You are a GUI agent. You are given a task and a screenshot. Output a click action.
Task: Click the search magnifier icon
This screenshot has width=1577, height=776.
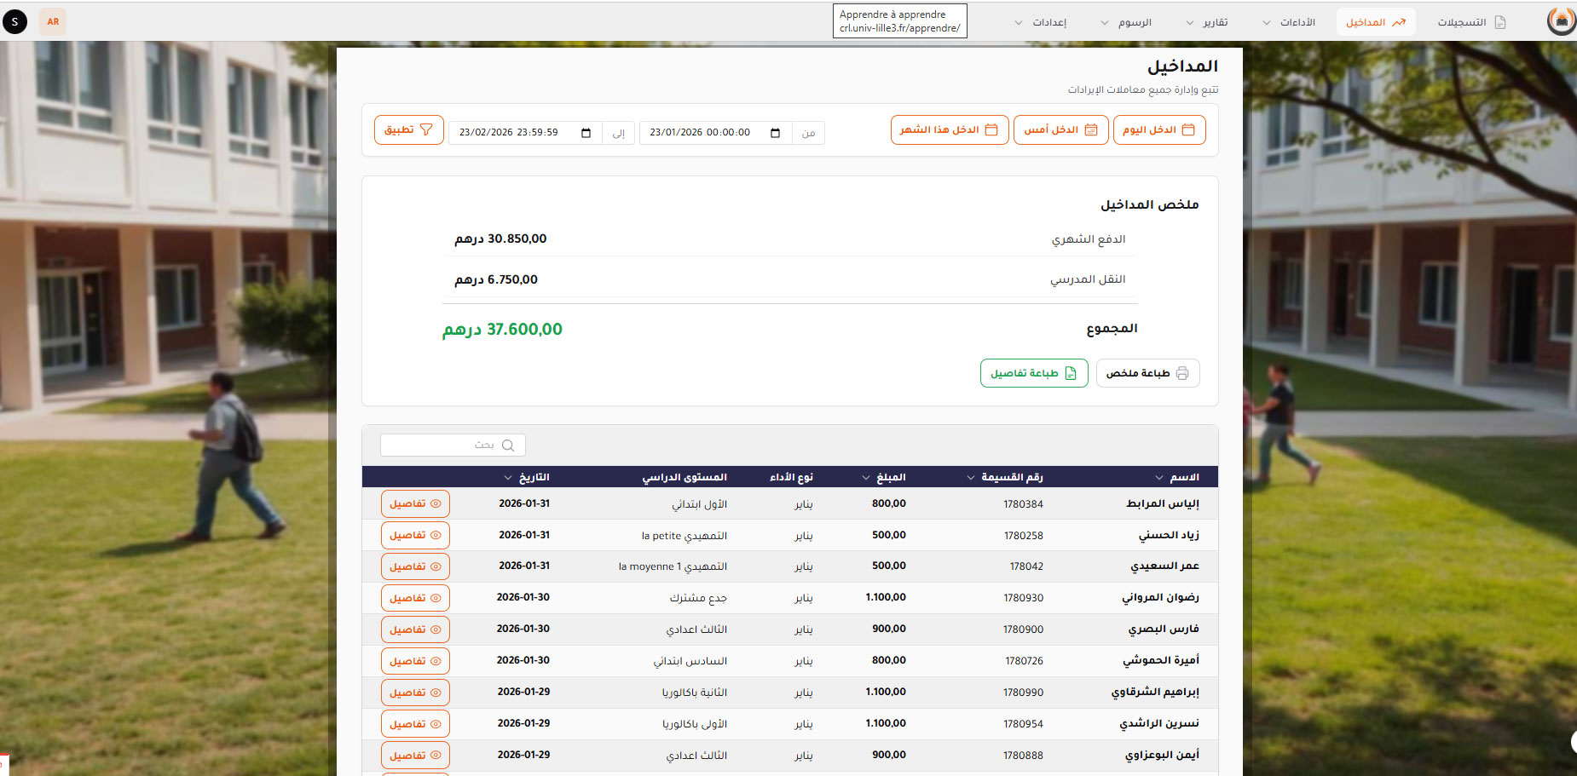pos(508,445)
